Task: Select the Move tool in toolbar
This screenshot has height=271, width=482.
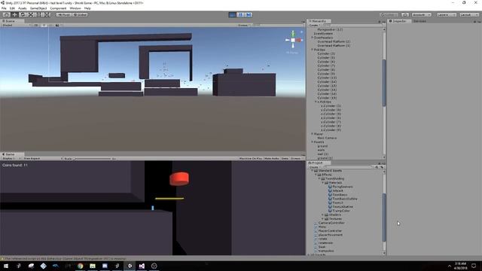Action: click(x=14, y=15)
